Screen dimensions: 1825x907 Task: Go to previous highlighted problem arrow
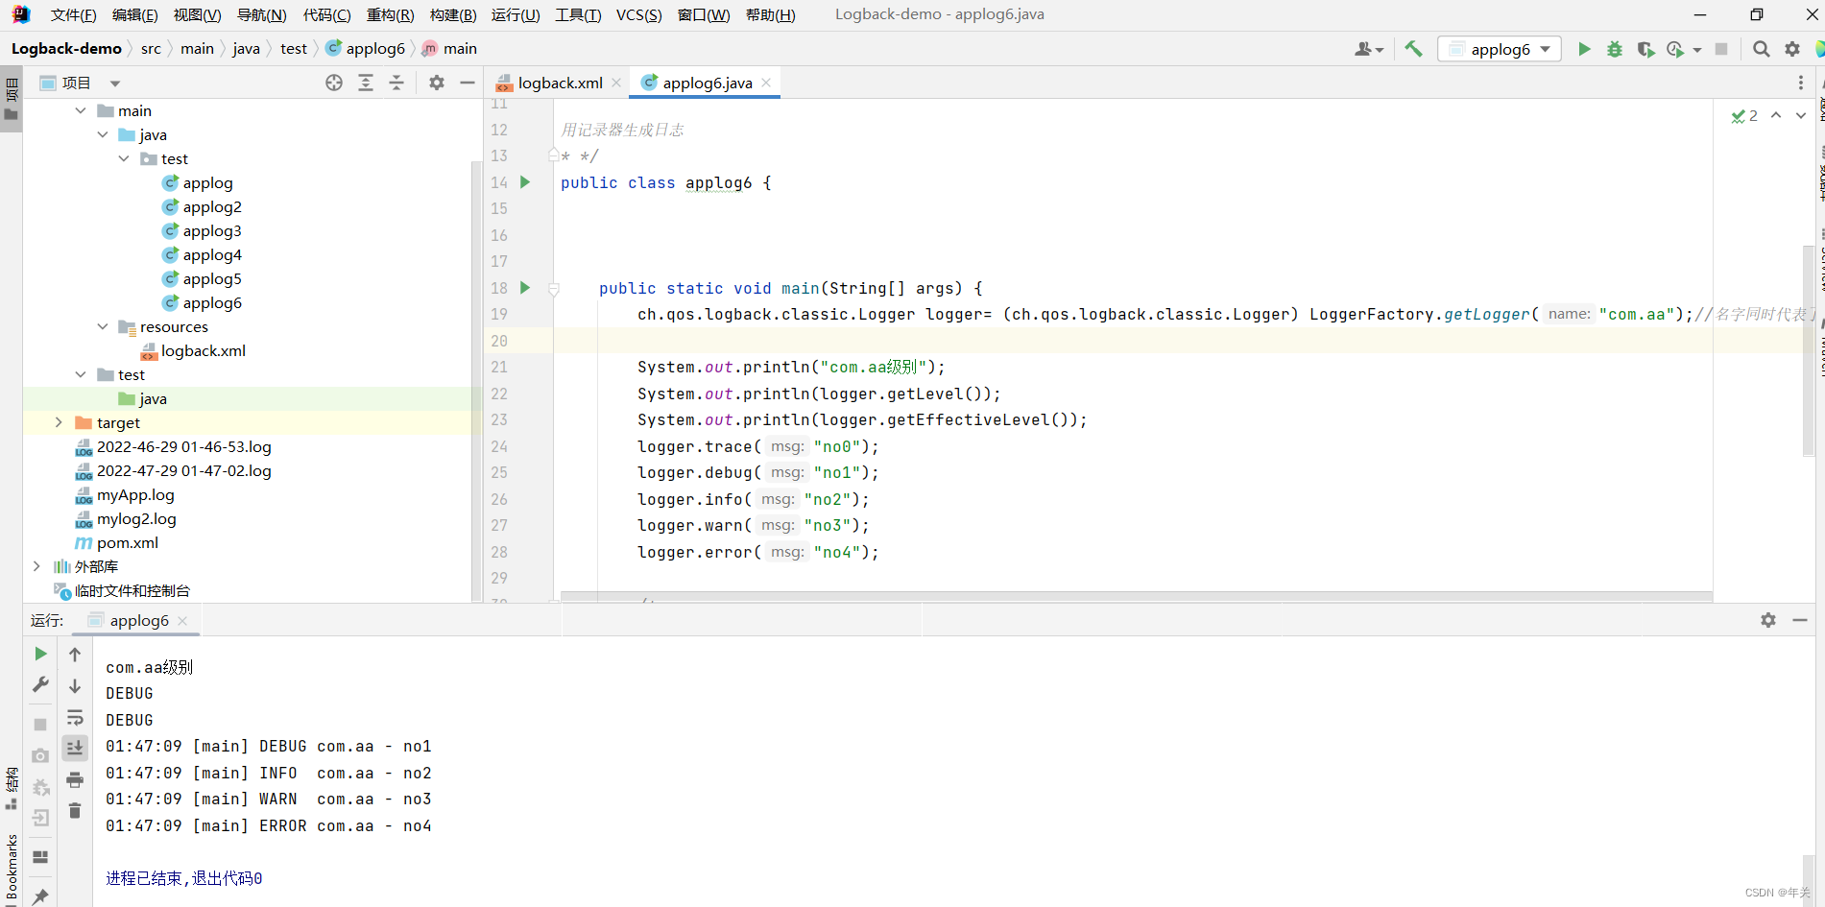[x=1776, y=115]
